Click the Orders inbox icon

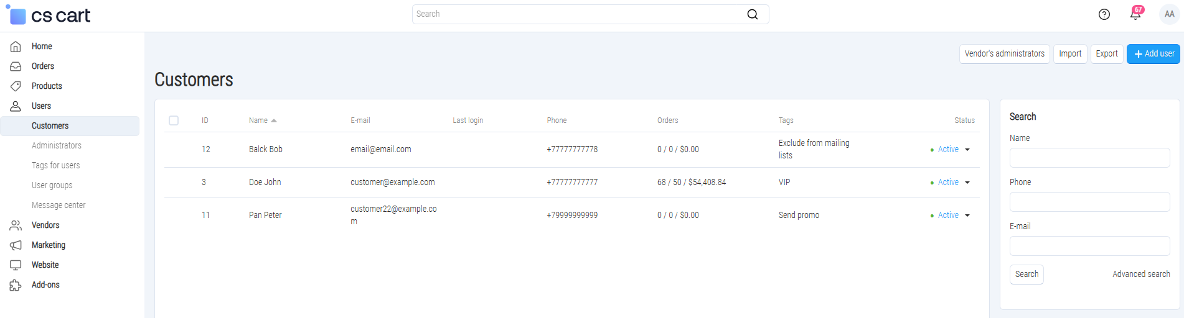click(16, 66)
